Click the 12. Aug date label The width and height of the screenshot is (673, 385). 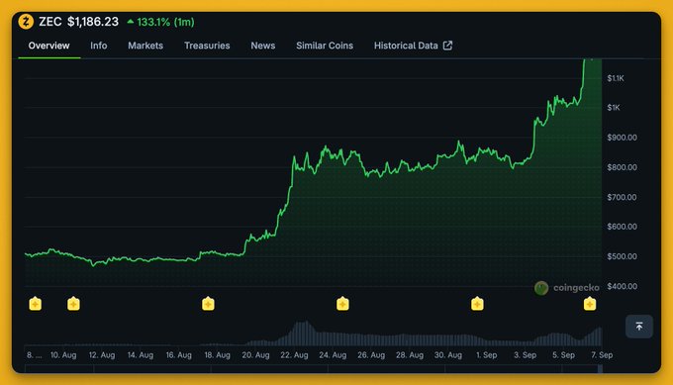pyautogui.click(x=102, y=355)
